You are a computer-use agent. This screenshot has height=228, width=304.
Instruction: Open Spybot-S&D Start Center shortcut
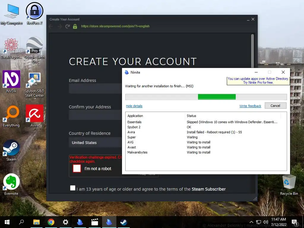[x=34, y=85]
